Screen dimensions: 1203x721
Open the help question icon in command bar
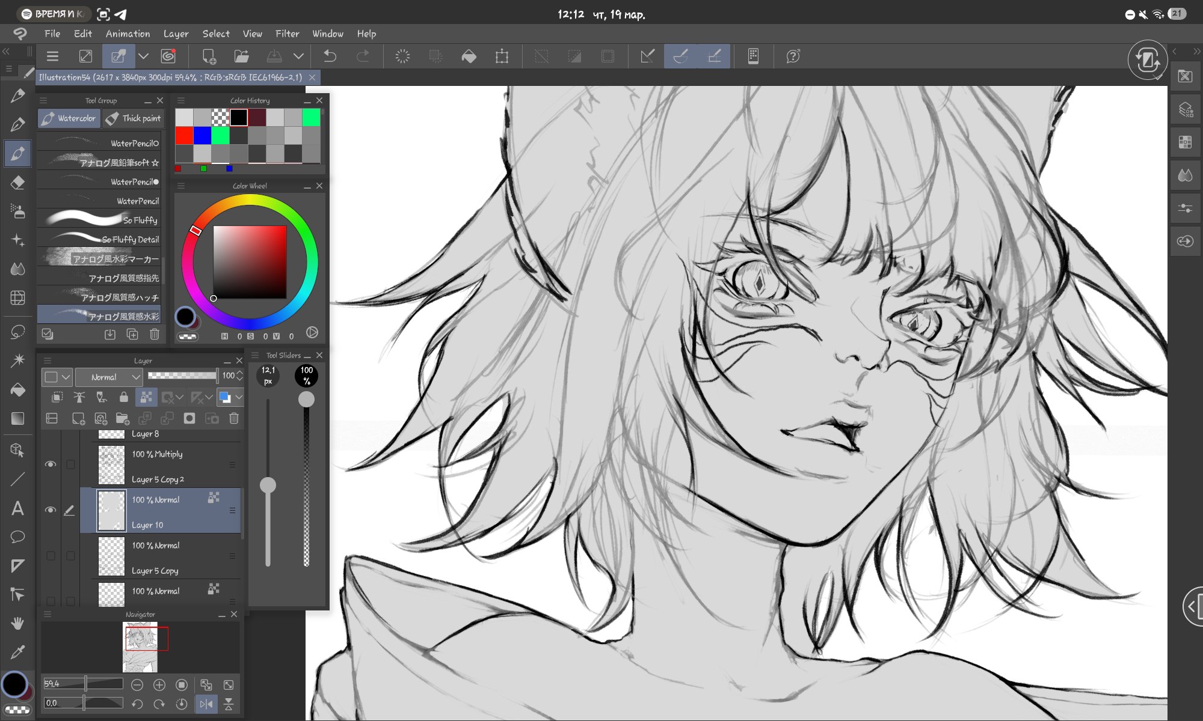tap(793, 56)
